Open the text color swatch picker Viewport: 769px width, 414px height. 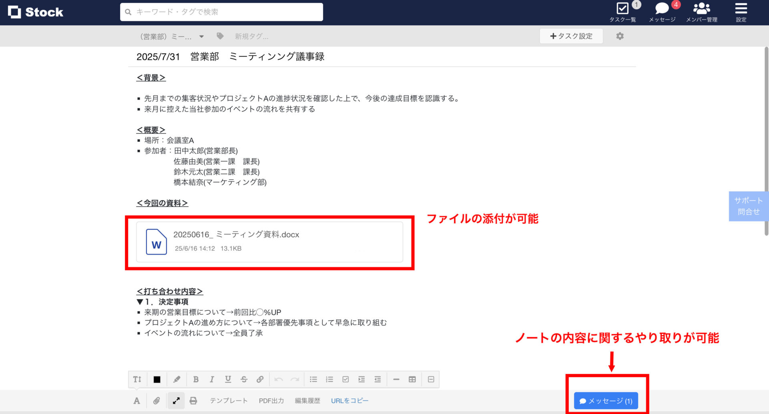tap(157, 379)
